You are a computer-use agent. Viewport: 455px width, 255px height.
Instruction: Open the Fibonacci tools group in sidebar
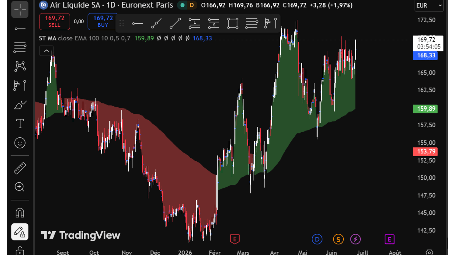click(x=20, y=47)
